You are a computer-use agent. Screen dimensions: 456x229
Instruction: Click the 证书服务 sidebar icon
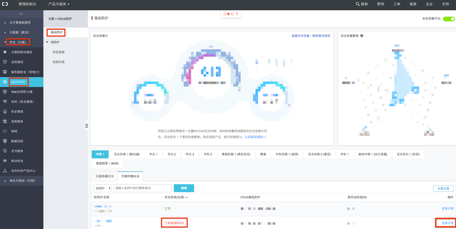coord(5,151)
